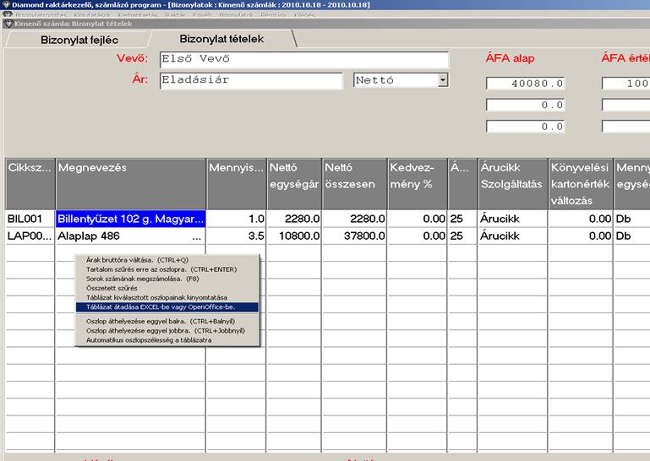Click the Nettó összesen column header
The width and height of the screenshot is (650, 461).
click(x=354, y=183)
